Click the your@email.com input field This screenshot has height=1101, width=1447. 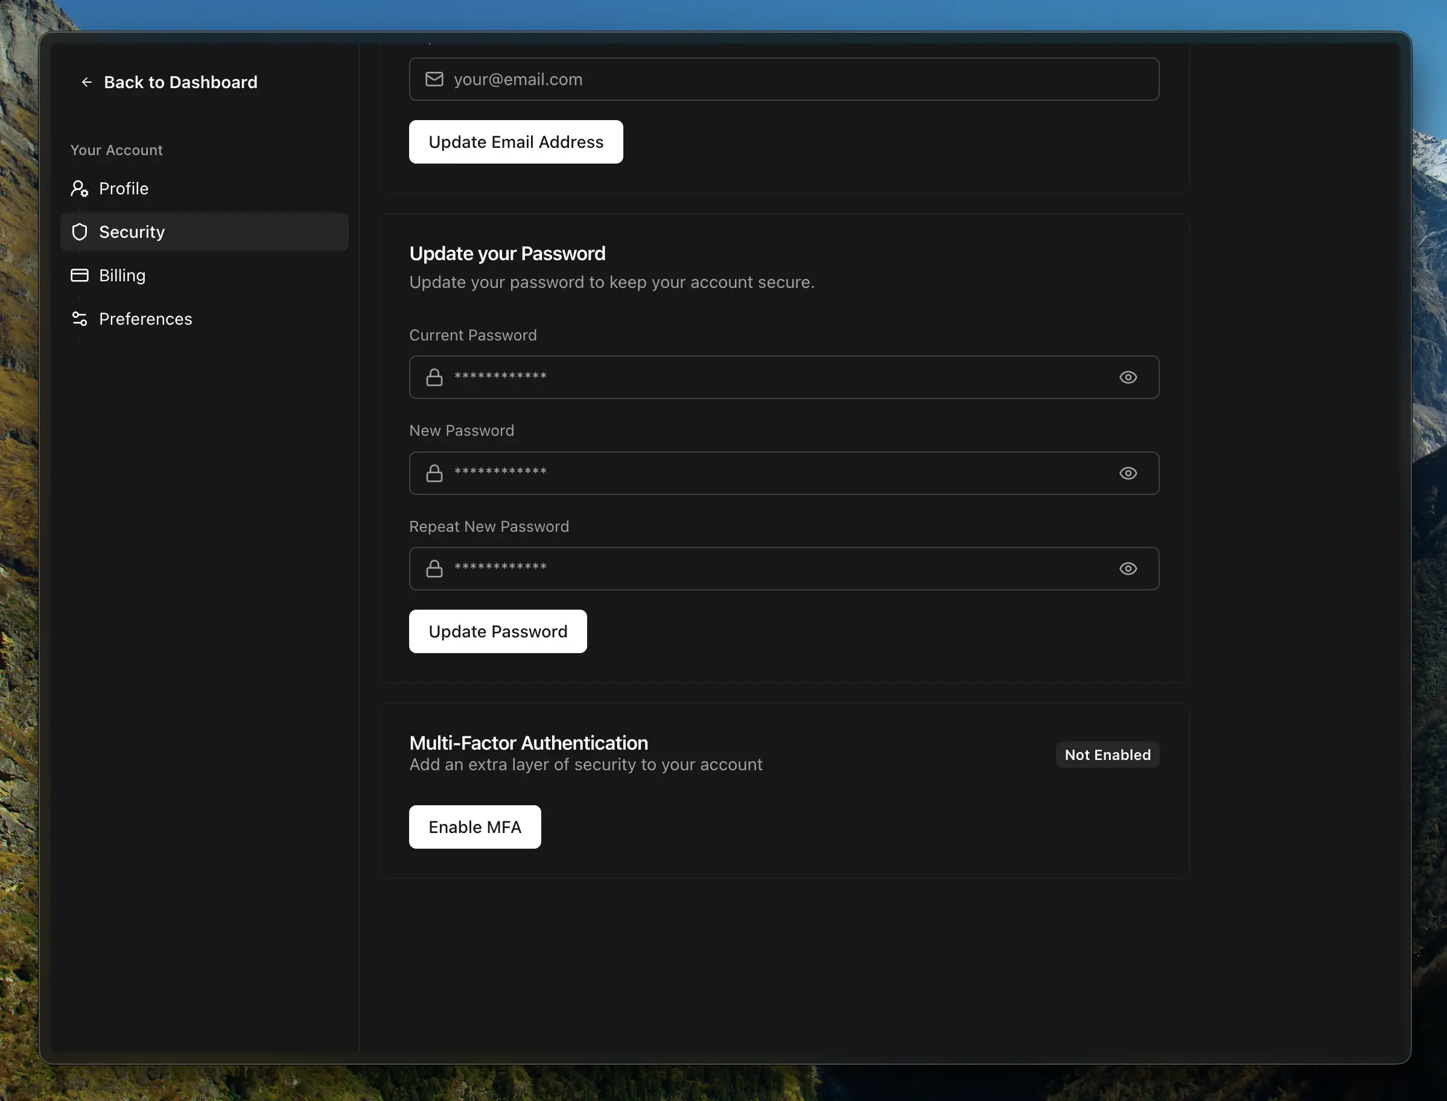(x=784, y=78)
